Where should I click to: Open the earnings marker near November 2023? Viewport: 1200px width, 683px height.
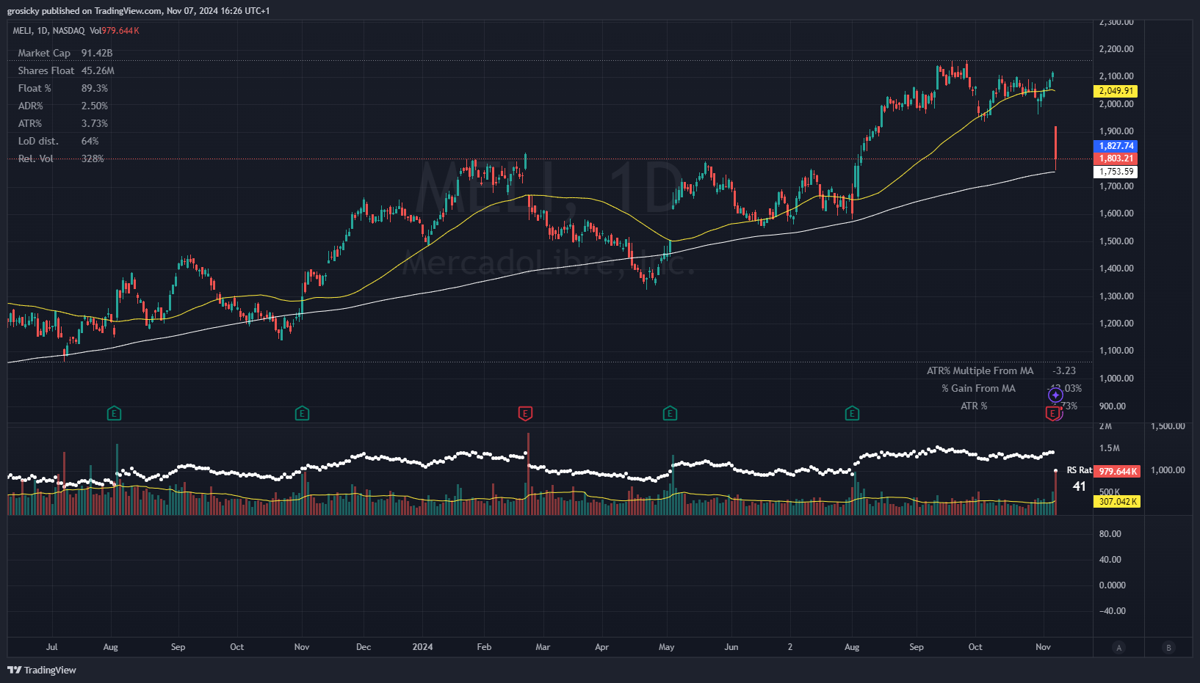coord(302,414)
